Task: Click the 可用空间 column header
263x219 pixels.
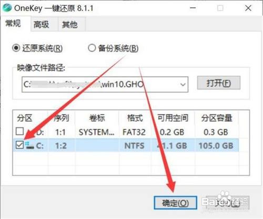Action: coord(173,118)
